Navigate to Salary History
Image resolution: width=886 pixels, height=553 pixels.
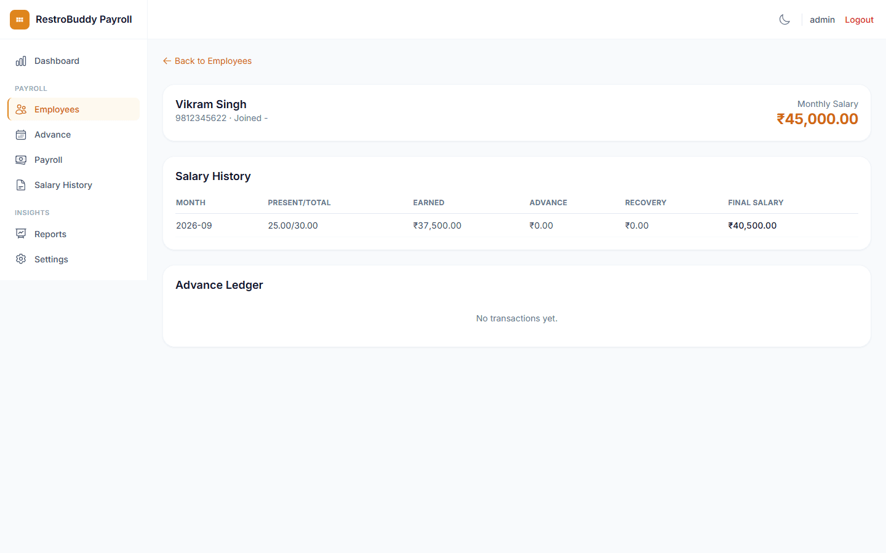click(x=74, y=185)
